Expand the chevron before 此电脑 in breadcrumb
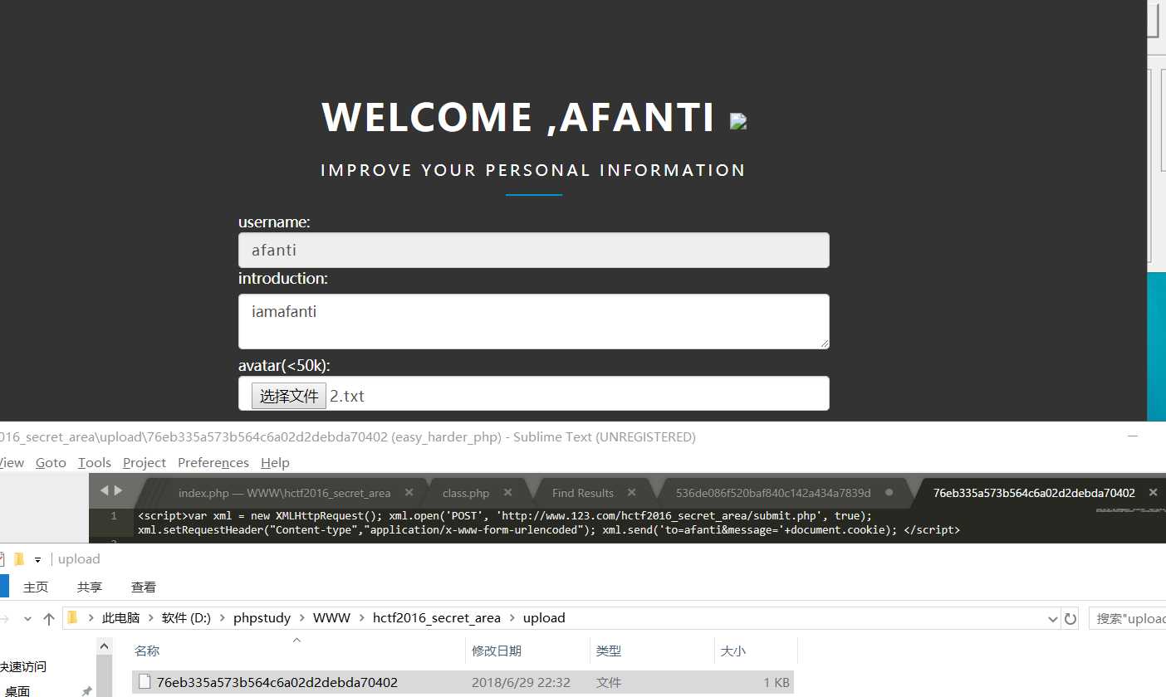The image size is (1166, 697). (x=91, y=618)
